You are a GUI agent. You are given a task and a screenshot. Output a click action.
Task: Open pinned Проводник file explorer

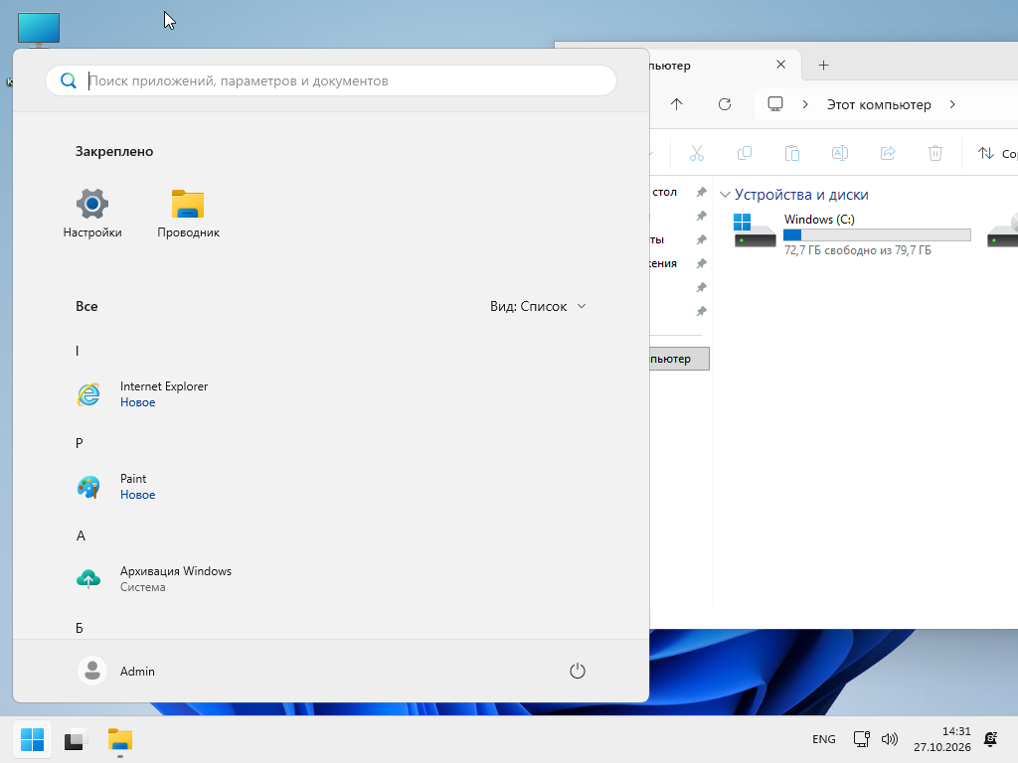click(188, 214)
